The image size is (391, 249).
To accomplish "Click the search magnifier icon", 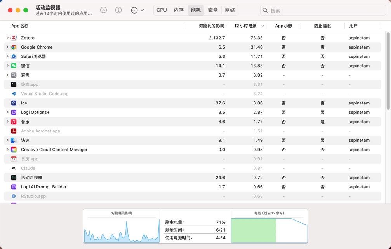I will 265,10.
